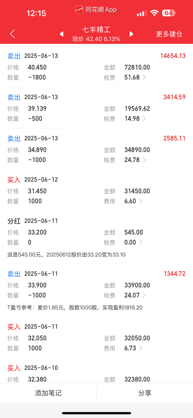The width and height of the screenshot is (193, 418).
Task: Go to next stock with right triangle
Action: (131, 34)
